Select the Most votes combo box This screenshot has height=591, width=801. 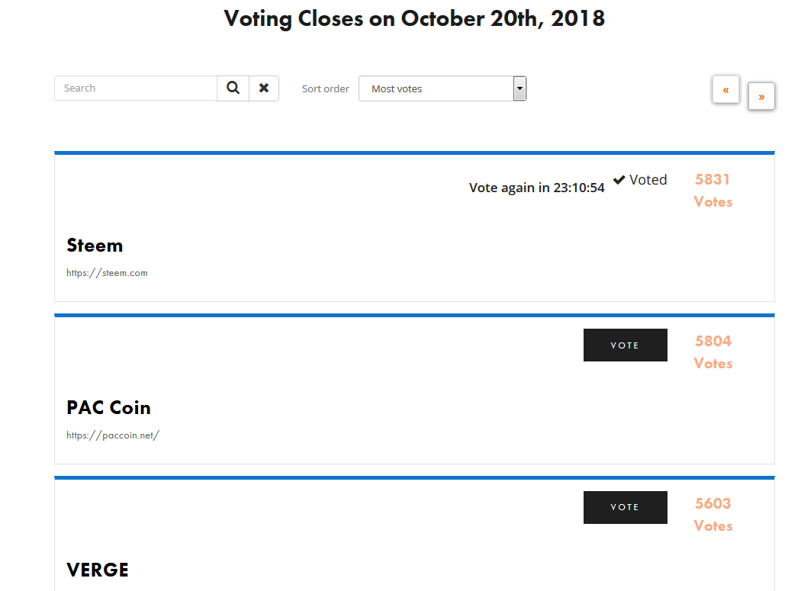pyautogui.click(x=442, y=88)
